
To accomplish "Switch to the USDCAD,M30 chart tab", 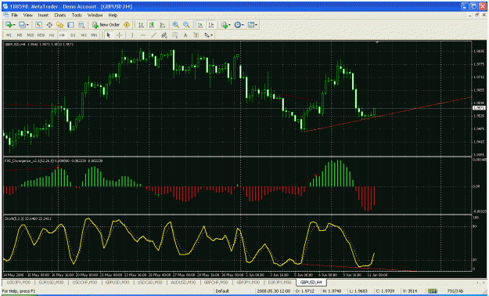I will [150, 282].
